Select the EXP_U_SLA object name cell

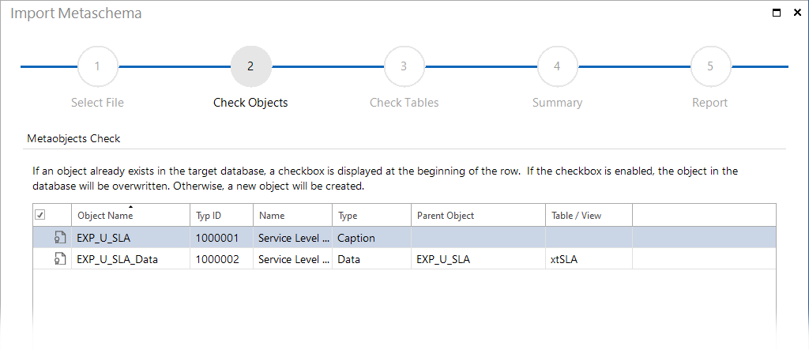point(130,238)
